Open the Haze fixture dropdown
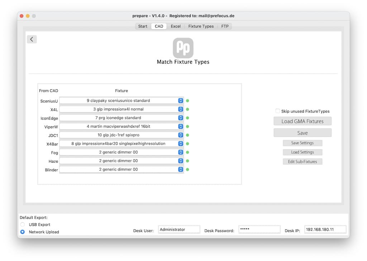This screenshot has width=367, height=261. (121, 161)
